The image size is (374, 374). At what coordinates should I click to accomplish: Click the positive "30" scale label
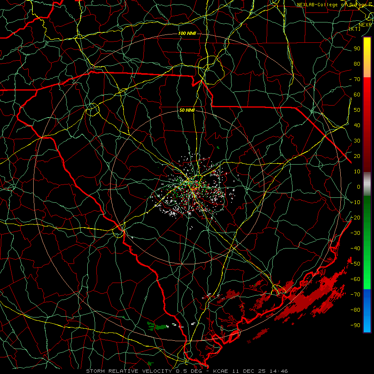click(357, 141)
